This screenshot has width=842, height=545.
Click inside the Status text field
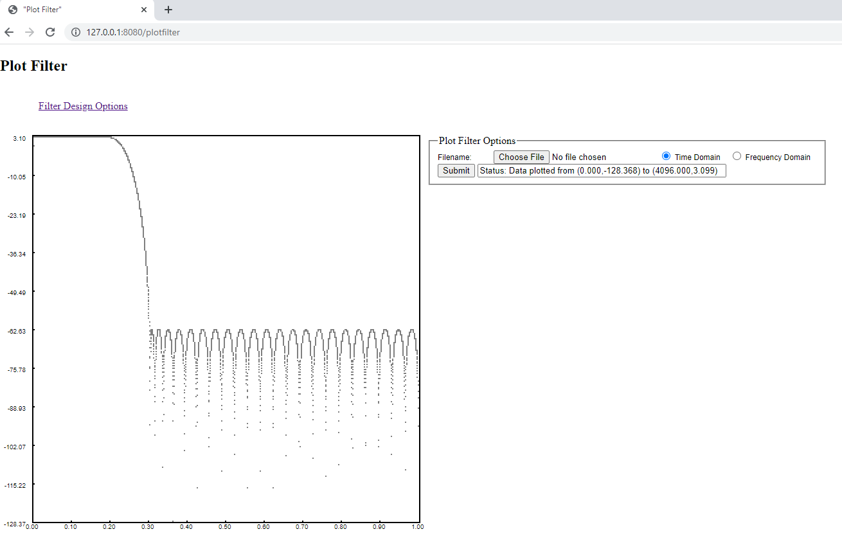click(602, 170)
